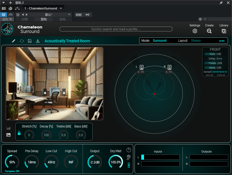232x175 pixels.
Task: Adjust the Pre-Delay 18ms knob
Action: 32,162
